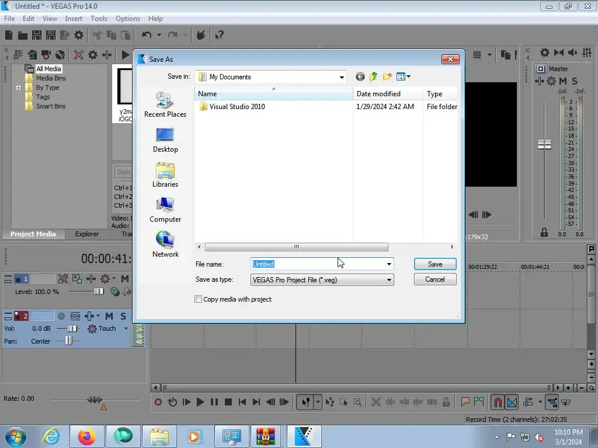Open the Save in location dropdown
This screenshot has width=598, height=448.
tap(342, 77)
